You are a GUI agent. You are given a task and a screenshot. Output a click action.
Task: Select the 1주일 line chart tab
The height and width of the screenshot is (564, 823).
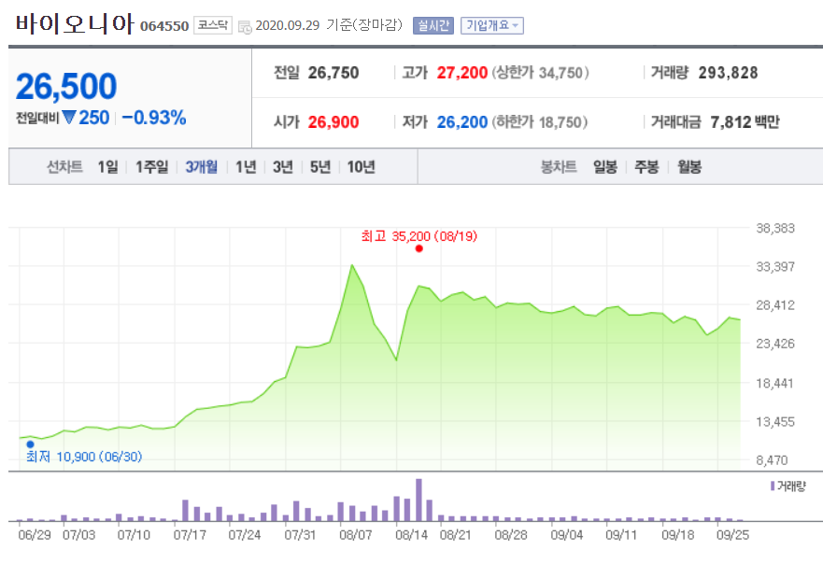[151, 167]
